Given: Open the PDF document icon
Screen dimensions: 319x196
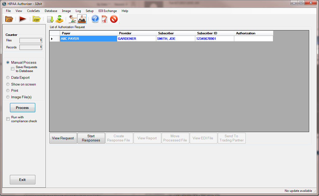Looking at the screenshot, I should tap(105, 19).
